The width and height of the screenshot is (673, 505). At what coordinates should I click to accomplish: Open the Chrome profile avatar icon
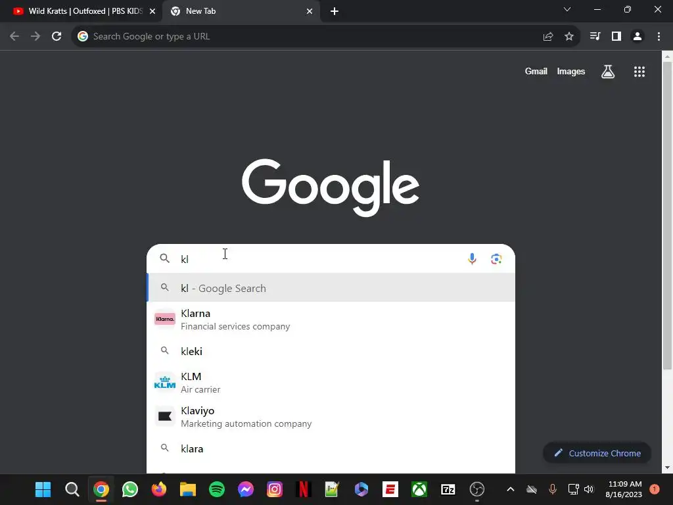pyautogui.click(x=638, y=37)
